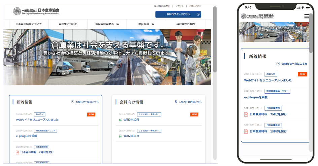Viewport: 318px width, 166px height.
Task: Click the phone's battery status icon
Action: pos(308,7)
